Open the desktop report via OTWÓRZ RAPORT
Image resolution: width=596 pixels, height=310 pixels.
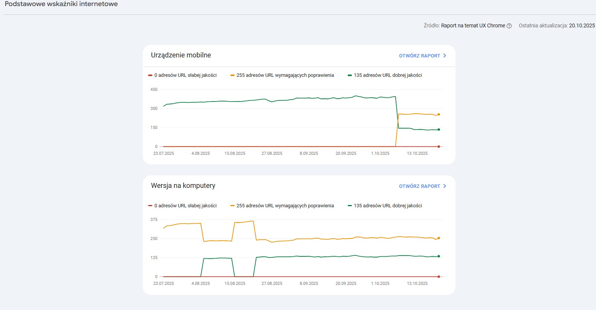(x=419, y=186)
